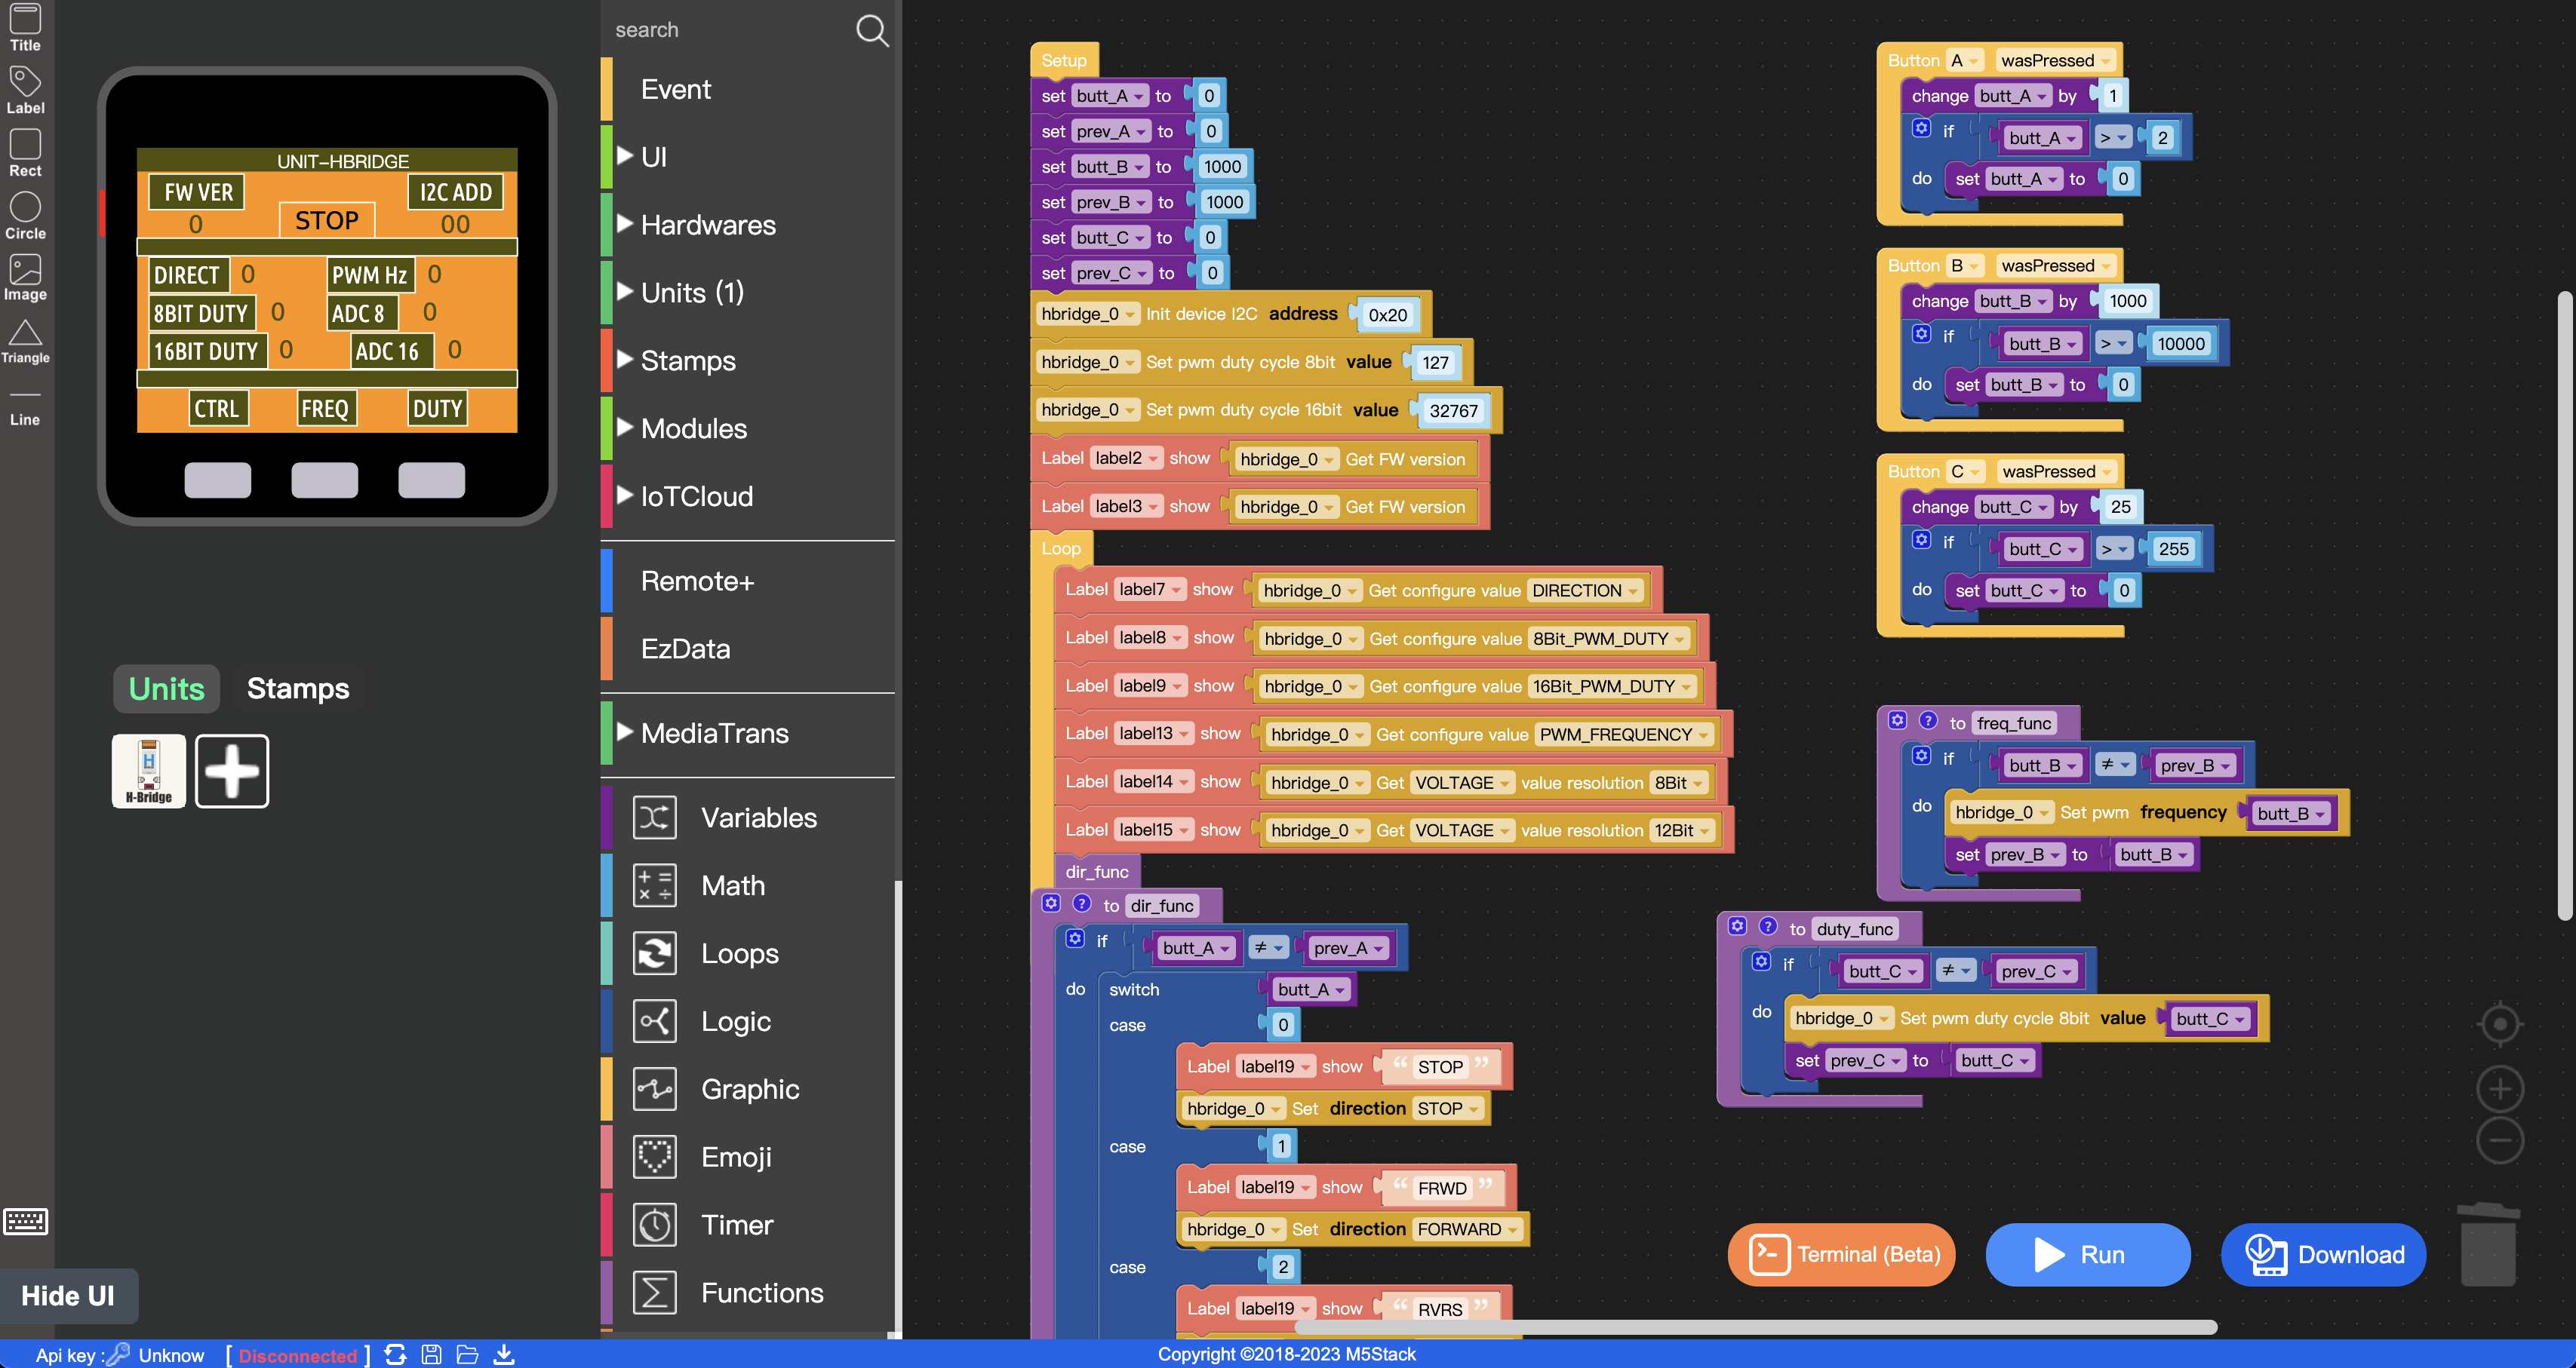Select the Circle shape tool
Viewport: 2576px width, 1368px height.
tap(25, 214)
